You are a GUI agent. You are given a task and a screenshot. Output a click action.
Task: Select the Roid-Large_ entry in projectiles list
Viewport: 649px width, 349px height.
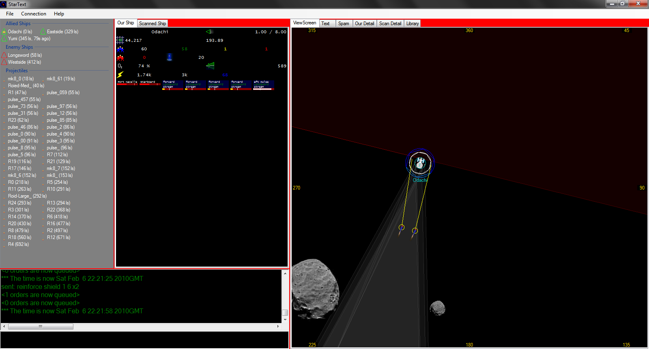[27, 196]
